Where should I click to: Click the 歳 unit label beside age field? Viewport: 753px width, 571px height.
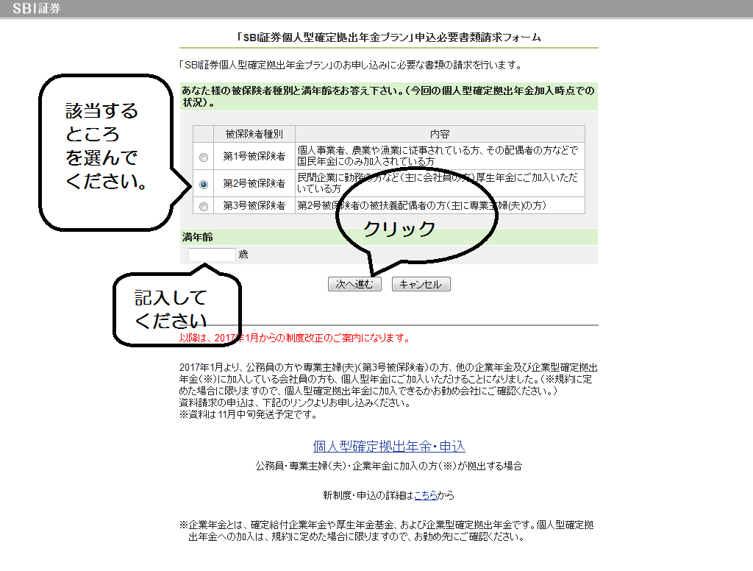coord(243,255)
